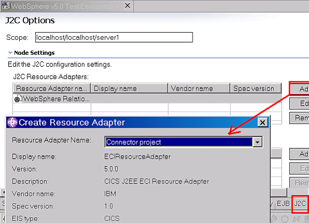Click the octagon stop server icon
Screen dimensions: 309x223
pos(285,219)
